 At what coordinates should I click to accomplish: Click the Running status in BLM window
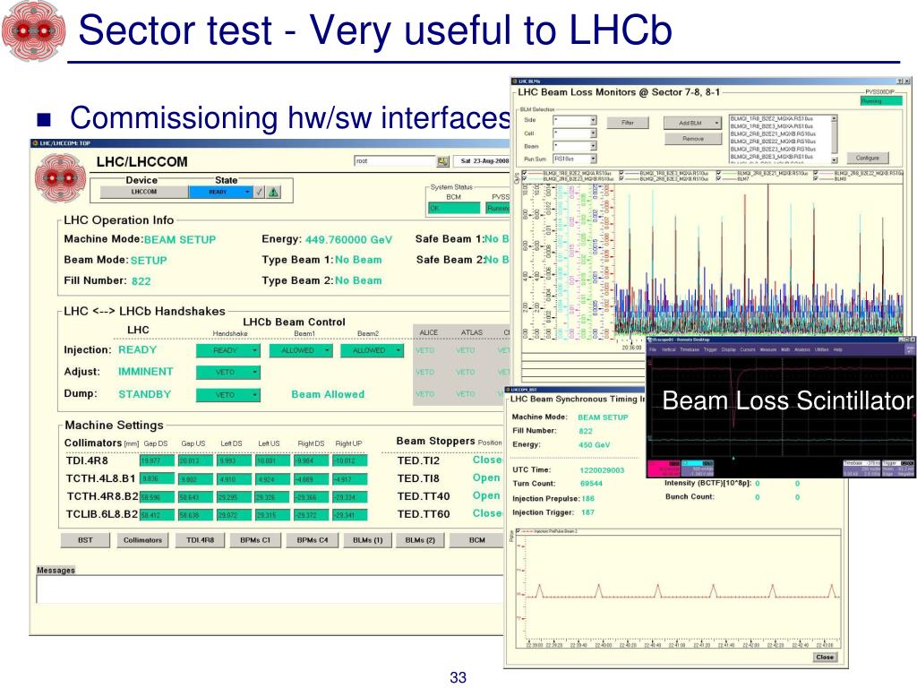point(881,101)
